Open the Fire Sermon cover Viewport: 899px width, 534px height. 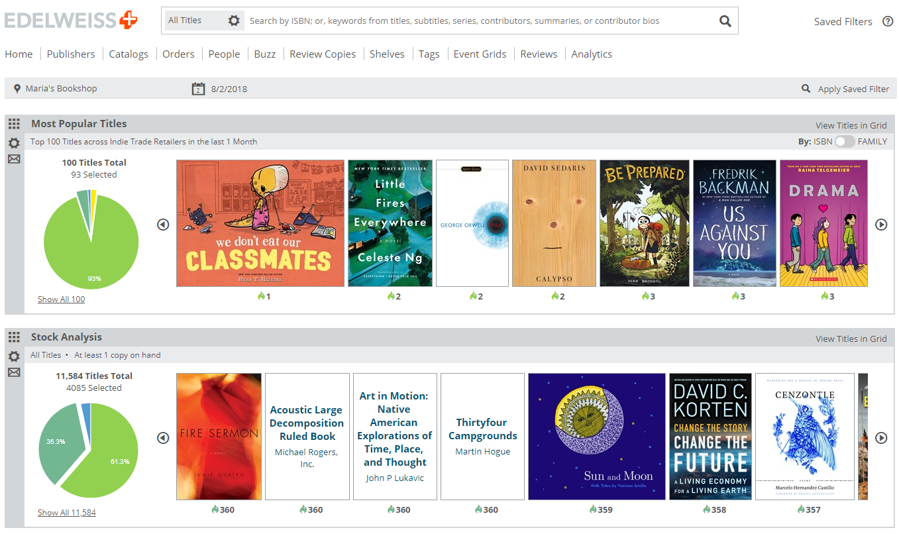[219, 437]
